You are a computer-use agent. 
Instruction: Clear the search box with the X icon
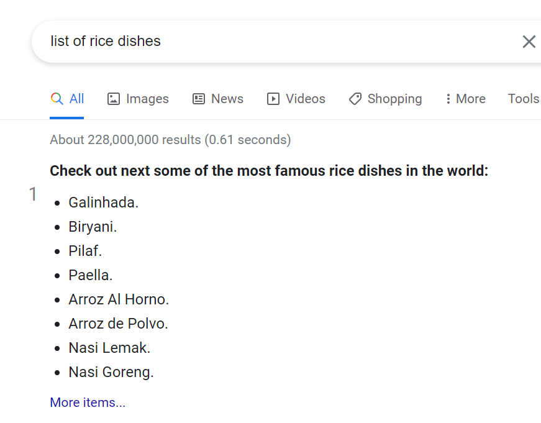coord(529,42)
